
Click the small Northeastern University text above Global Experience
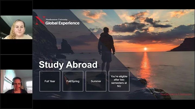pyautogui.click(x=57, y=19)
